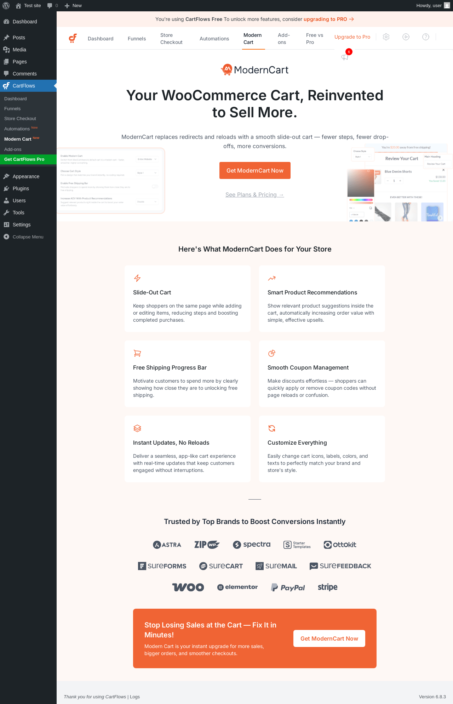This screenshot has width=453, height=704.
Task: Click the ZipWP brand logo
Action: pos(207,545)
